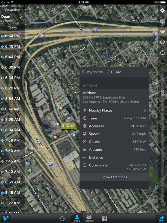Select the Course row
Screen dimensions: 167x223
[x=114, y=142]
